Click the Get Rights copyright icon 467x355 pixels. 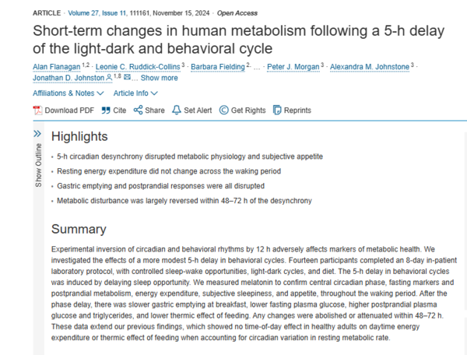coord(224,111)
